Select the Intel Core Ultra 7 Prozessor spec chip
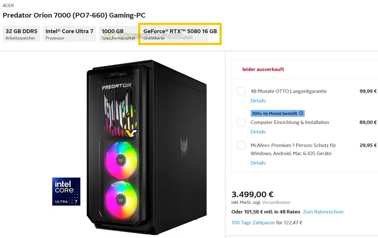This screenshot has height=238, width=378. (69, 33)
